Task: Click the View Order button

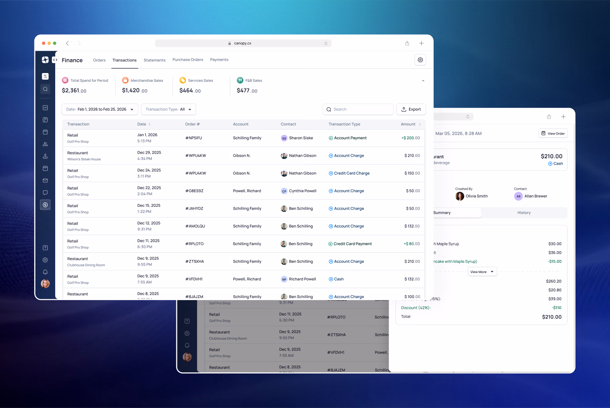Action: point(553,133)
